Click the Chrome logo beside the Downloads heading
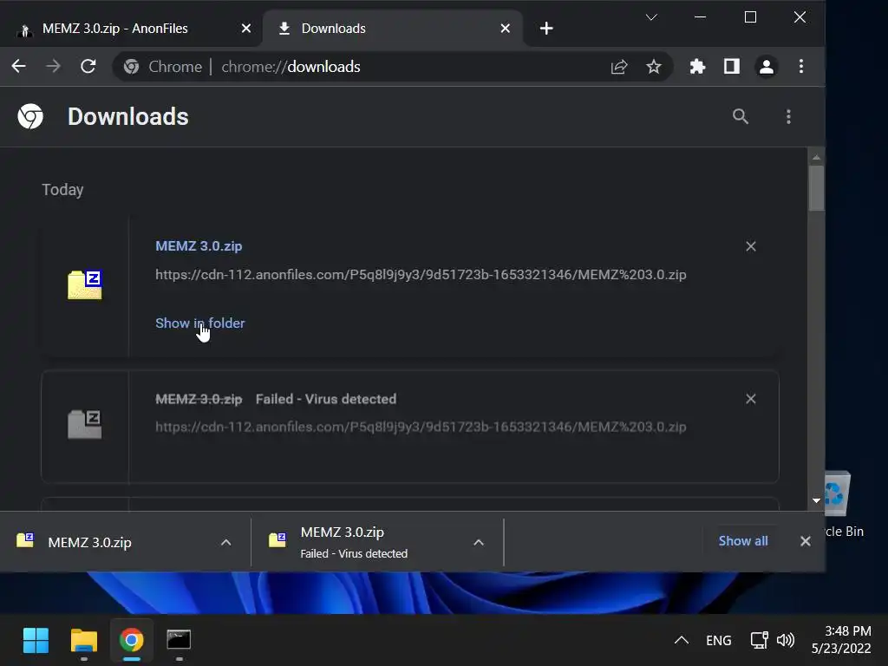This screenshot has width=888, height=666. (x=30, y=117)
